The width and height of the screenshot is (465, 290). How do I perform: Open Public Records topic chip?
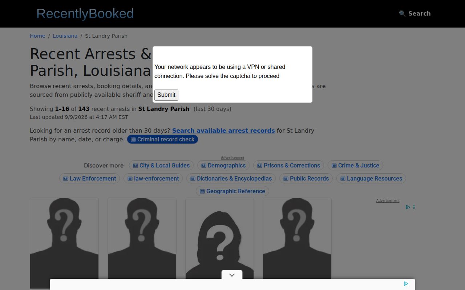[x=306, y=179]
